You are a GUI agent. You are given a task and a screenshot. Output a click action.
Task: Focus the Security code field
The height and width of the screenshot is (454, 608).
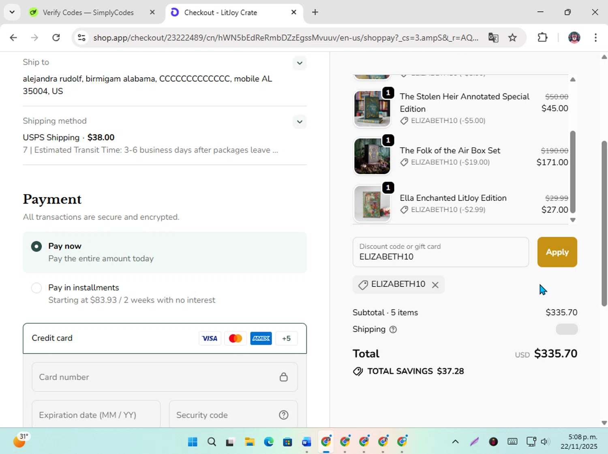(233, 414)
